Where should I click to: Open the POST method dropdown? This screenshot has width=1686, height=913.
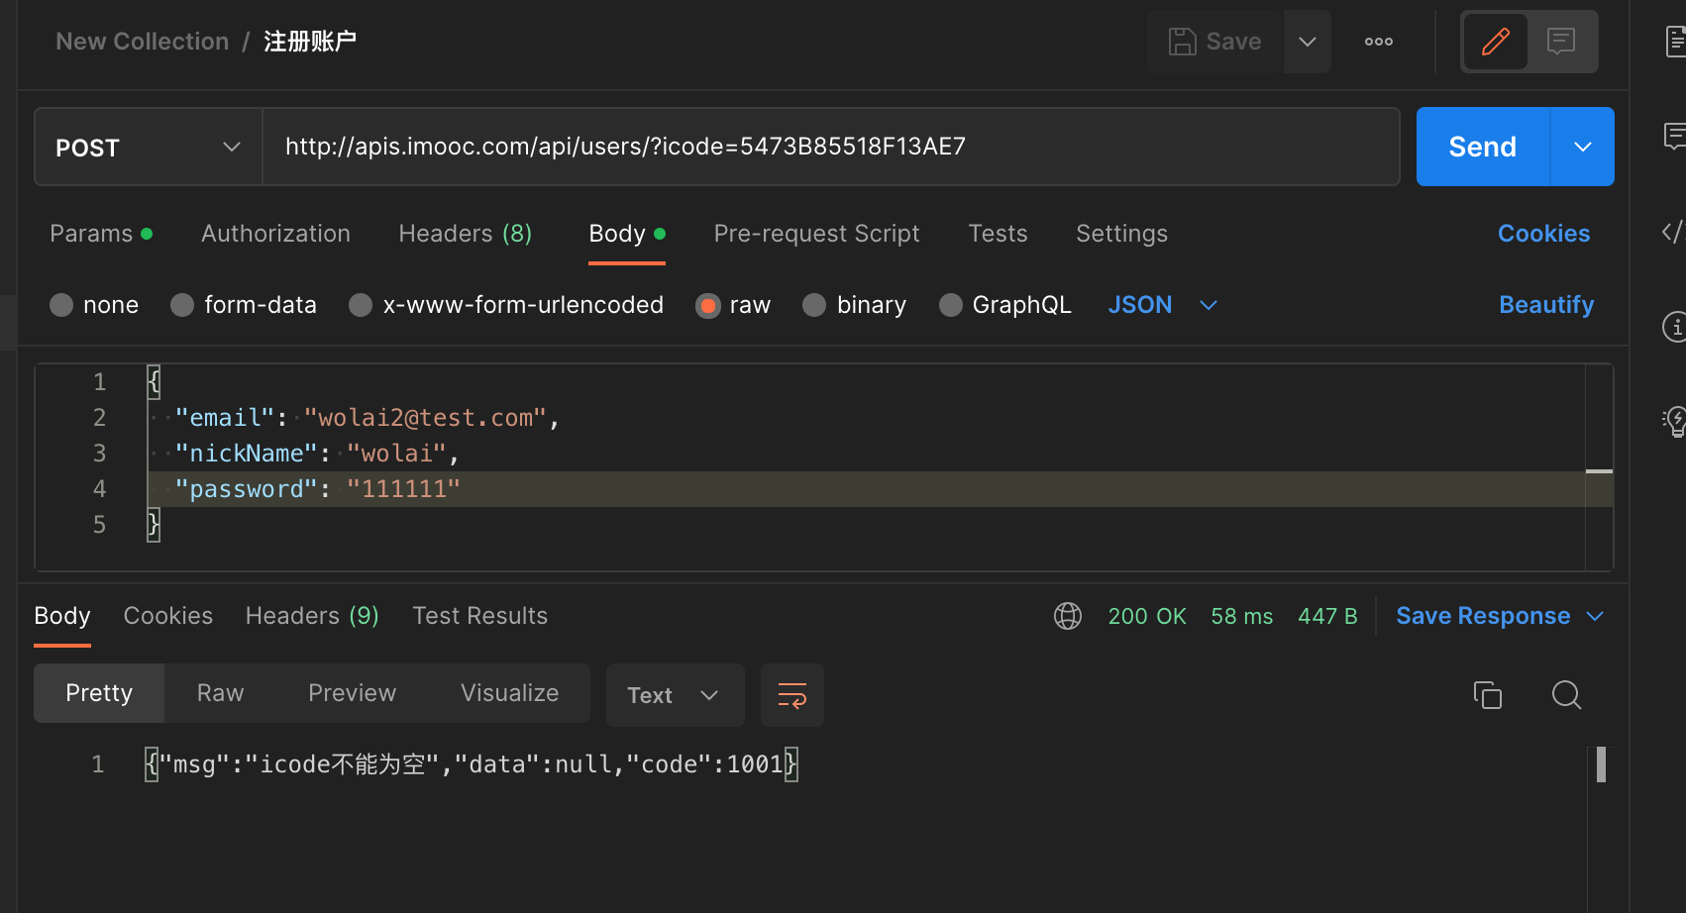[149, 148]
